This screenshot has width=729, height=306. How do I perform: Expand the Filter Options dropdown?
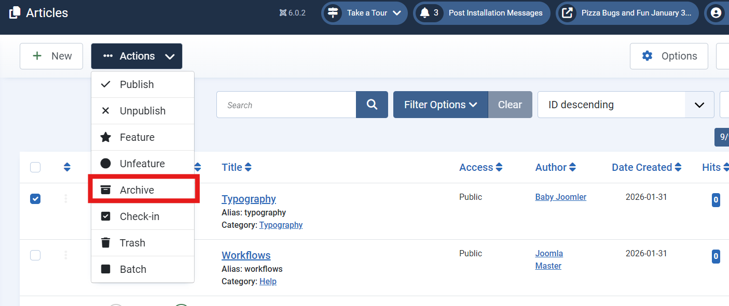click(x=441, y=105)
